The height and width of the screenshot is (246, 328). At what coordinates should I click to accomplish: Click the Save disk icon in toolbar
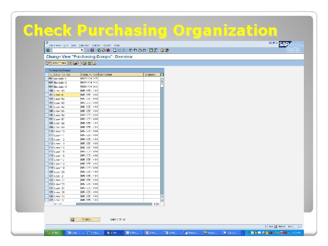pos(92,50)
